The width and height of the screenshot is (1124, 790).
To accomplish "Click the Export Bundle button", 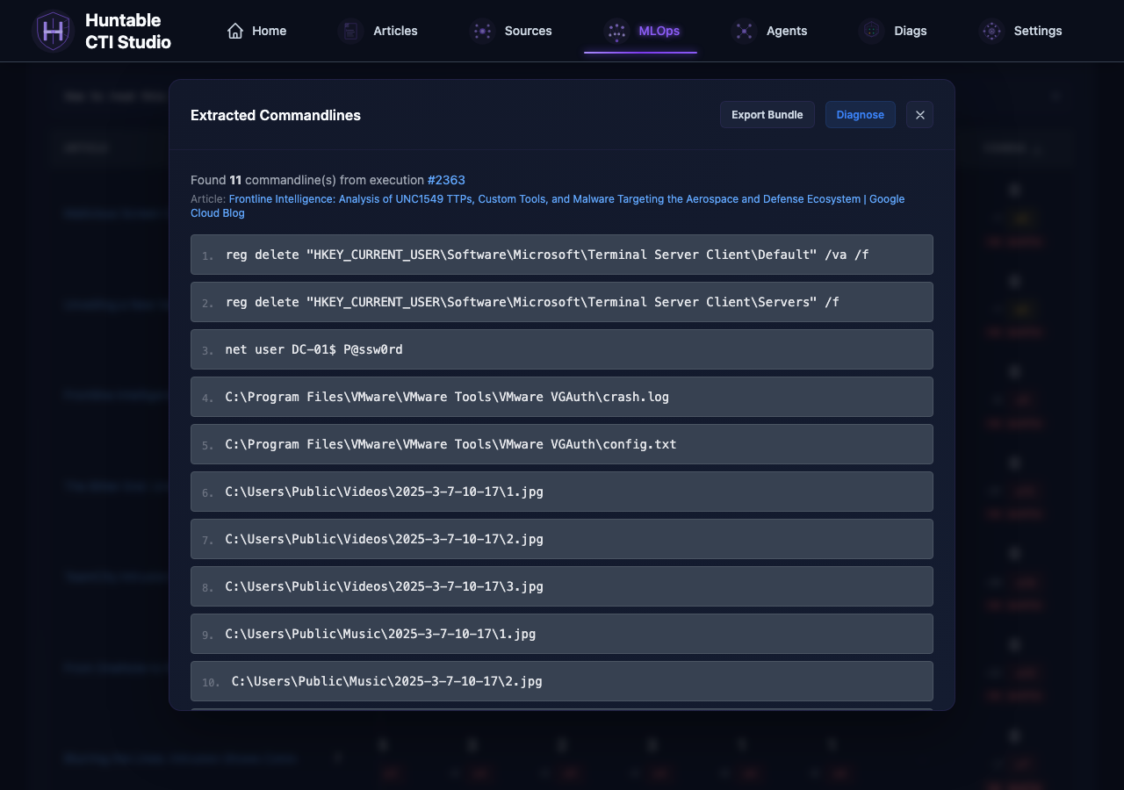I will coord(767,115).
